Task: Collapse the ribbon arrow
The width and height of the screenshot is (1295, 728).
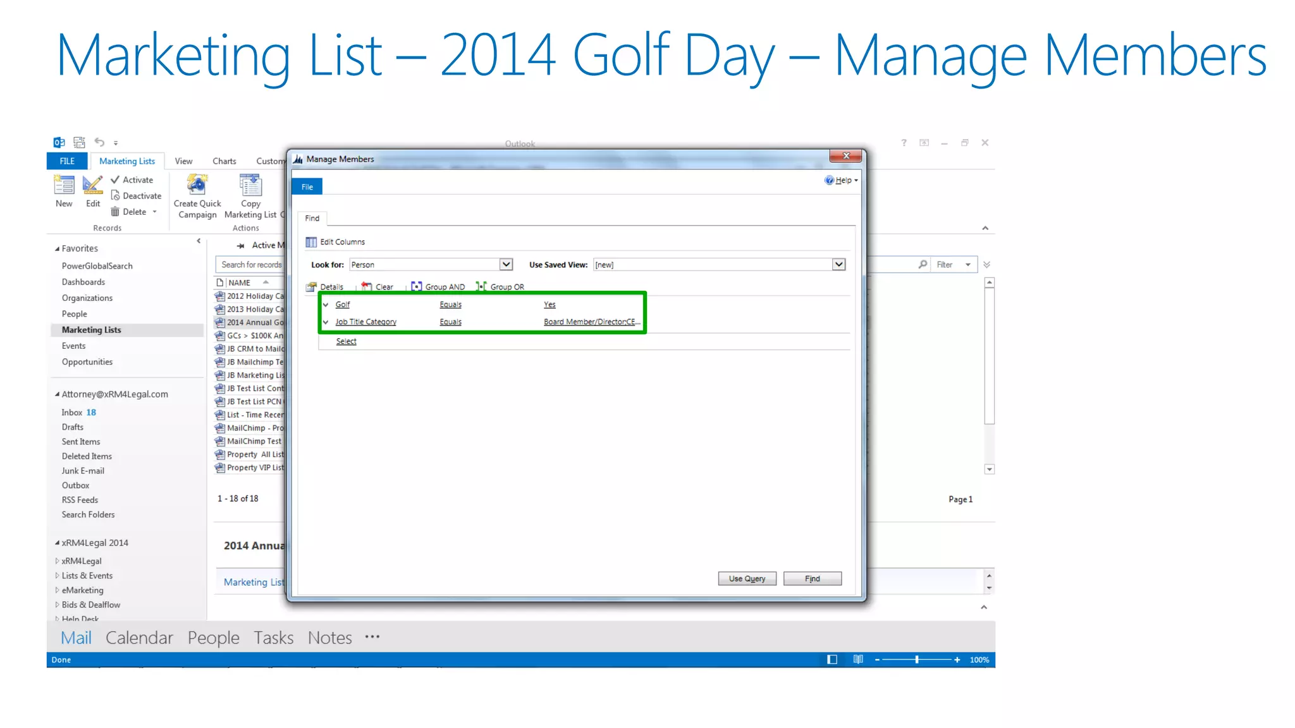Action: pos(985,228)
